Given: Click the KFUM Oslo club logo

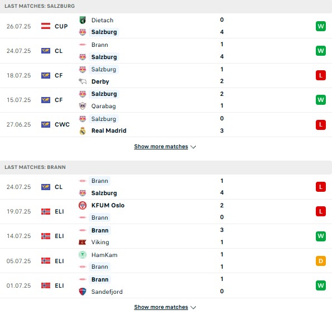Looking at the screenshot, I should click(x=83, y=205).
